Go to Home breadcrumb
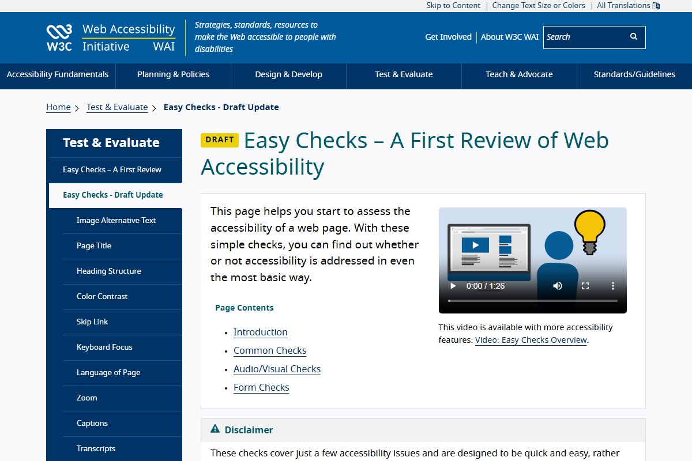The width and height of the screenshot is (692, 461). [x=58, y=107]
